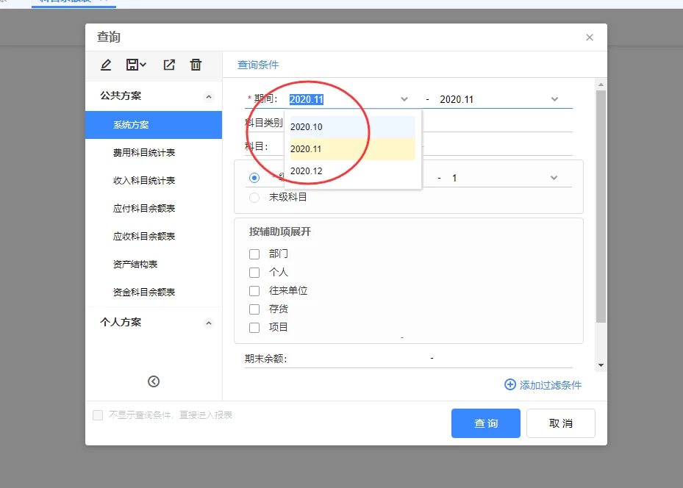Click the share/export scheme icon
This screenshot has width=683, height=488.
pos(169,65)
